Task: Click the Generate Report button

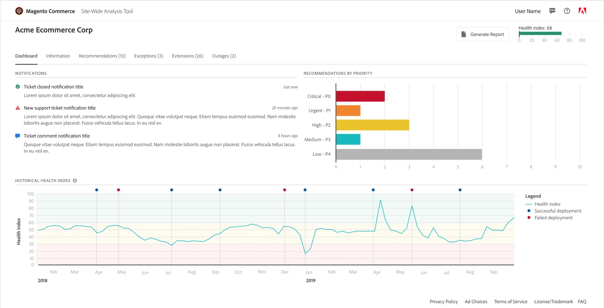Action: 483,34
